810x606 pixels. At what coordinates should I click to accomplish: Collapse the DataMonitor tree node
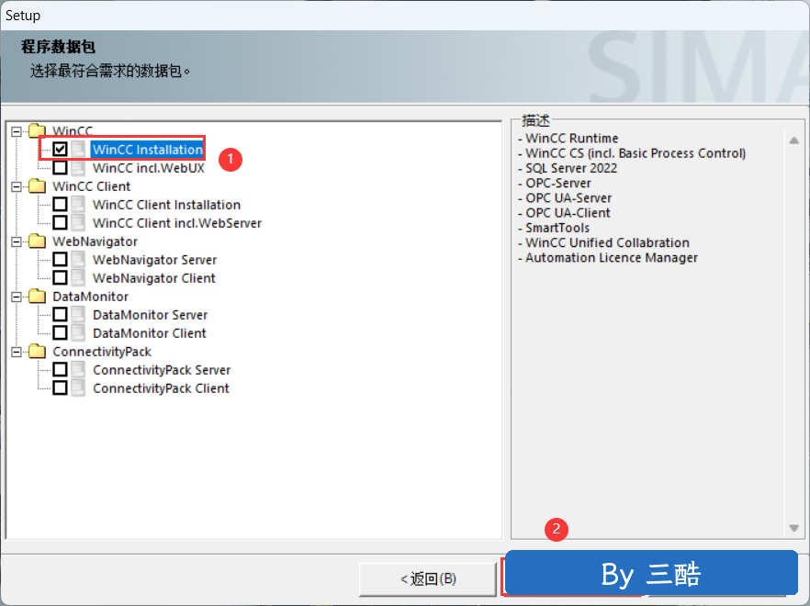[17, 297]
